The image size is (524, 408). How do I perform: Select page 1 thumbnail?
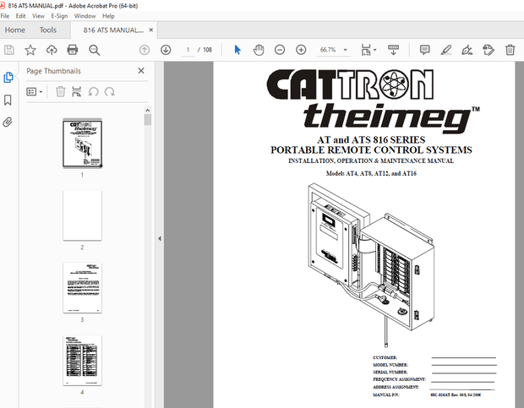pos(82,143)
